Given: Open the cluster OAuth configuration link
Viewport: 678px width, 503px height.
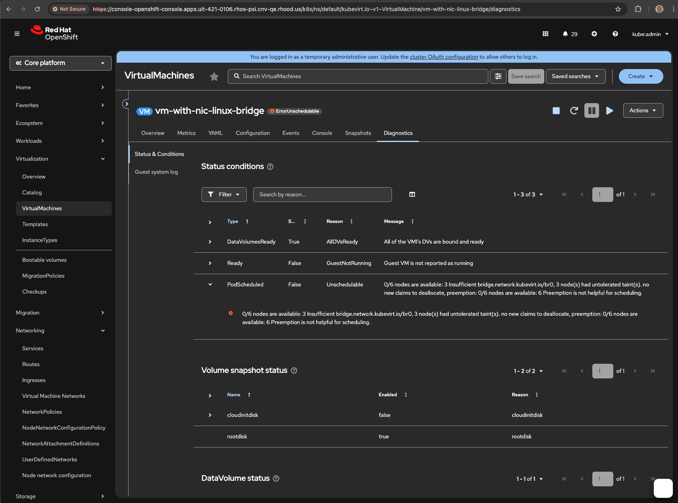Looking at the screenshot, I should point(444,57).
